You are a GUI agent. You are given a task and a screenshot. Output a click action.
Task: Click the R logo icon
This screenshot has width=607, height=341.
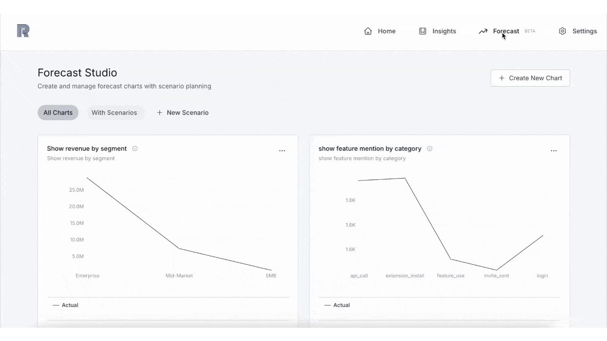tap(23, 31)
